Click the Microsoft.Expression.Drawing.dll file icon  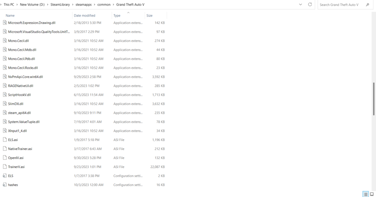click(x=5, y=23)
